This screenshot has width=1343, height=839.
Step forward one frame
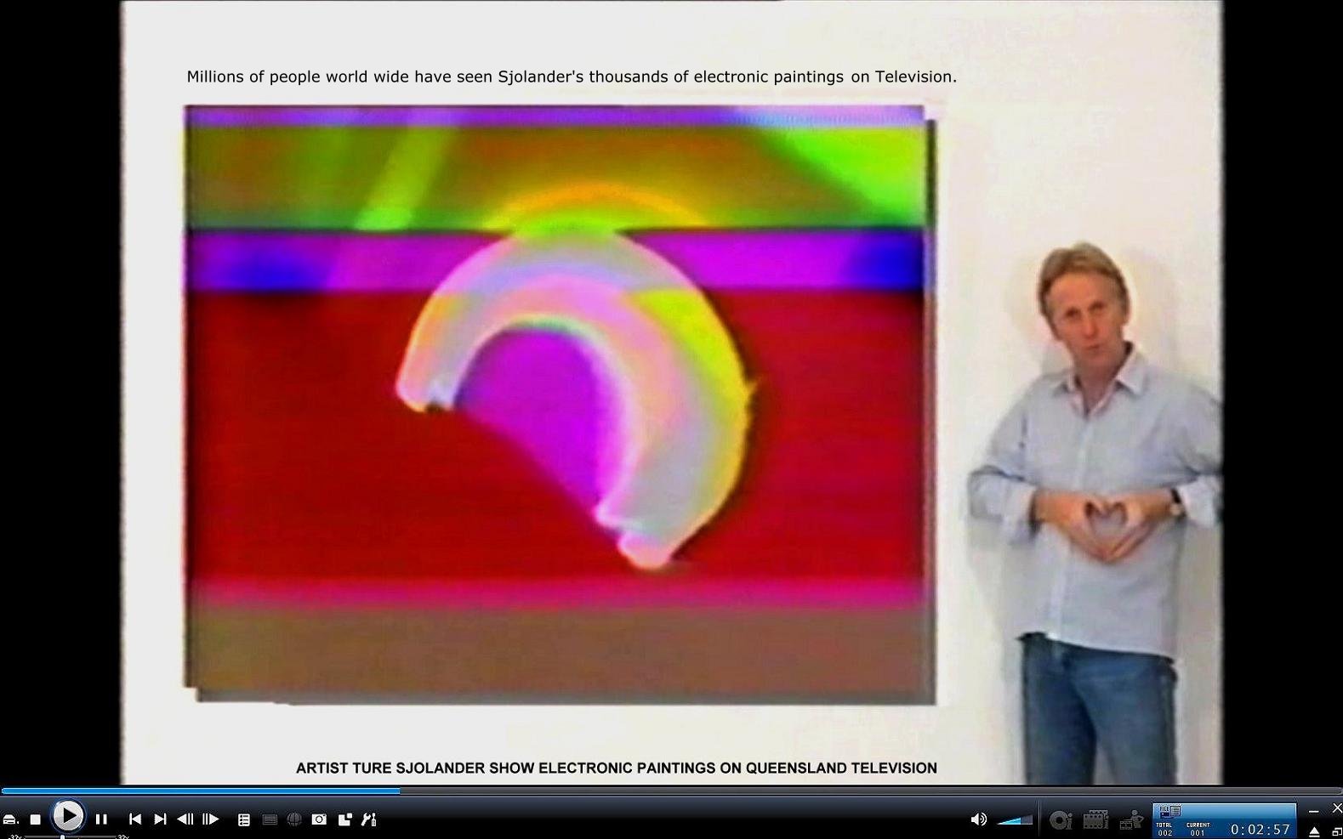point(210,819)
